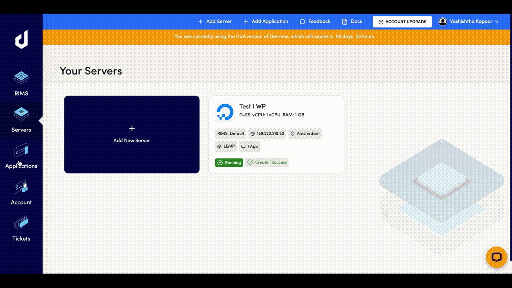The width and height of the screenshot is (512, 288).
Task: Click Add Application in top bar
Action: pos(266,22)
